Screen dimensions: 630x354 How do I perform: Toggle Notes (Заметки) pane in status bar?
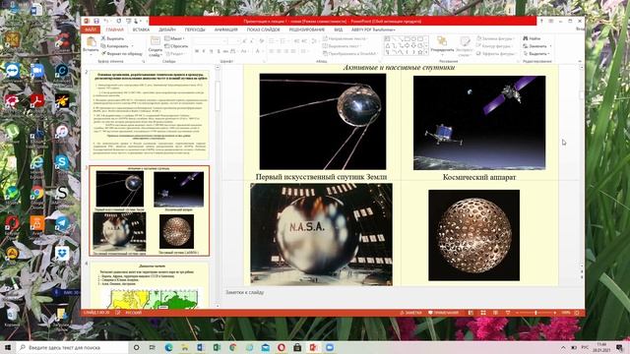410,313
